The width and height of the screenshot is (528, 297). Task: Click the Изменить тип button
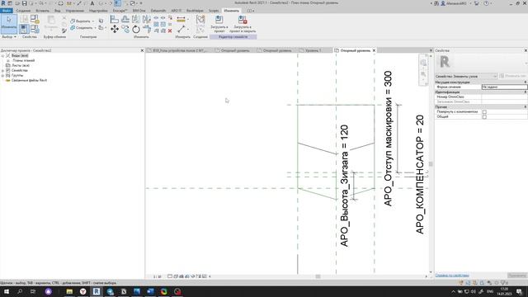click(513, 76)
